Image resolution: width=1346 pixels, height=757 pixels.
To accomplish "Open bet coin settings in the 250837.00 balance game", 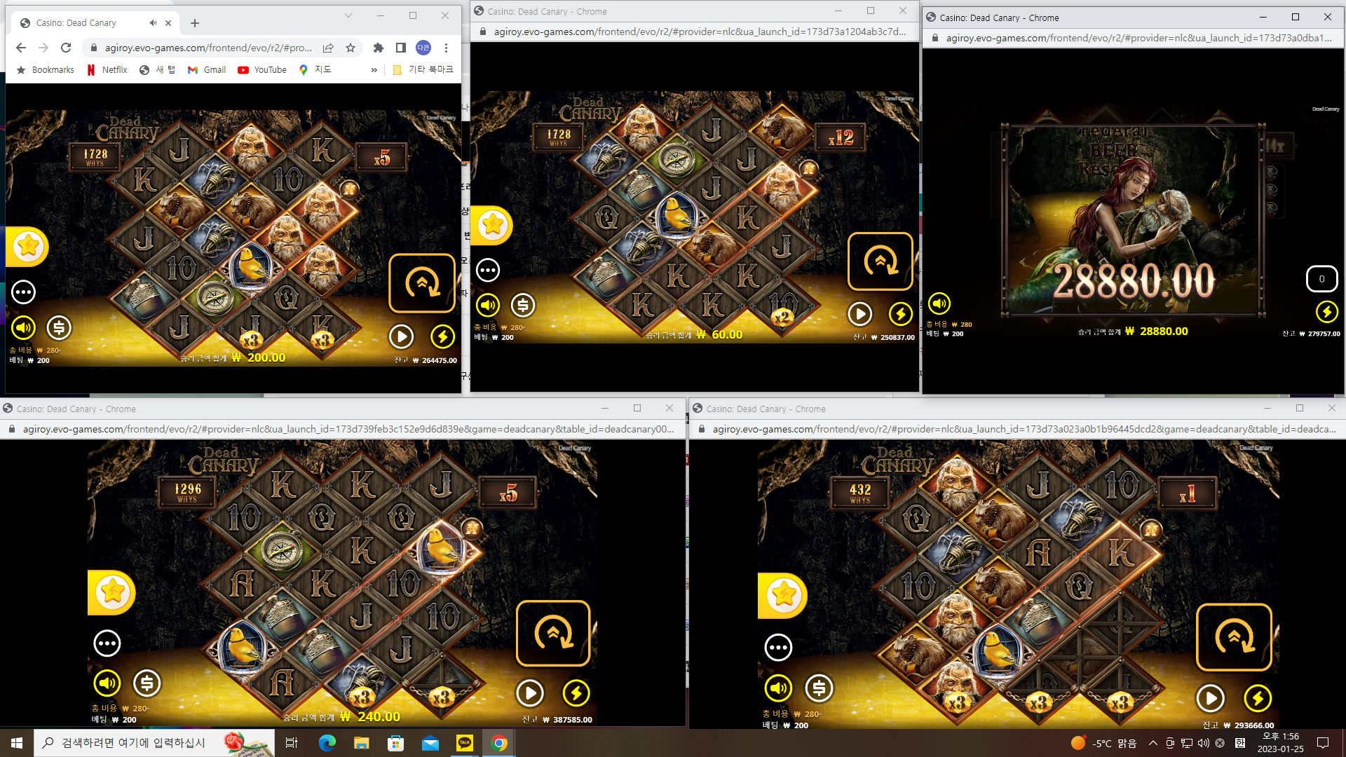I will click(523, 306).
